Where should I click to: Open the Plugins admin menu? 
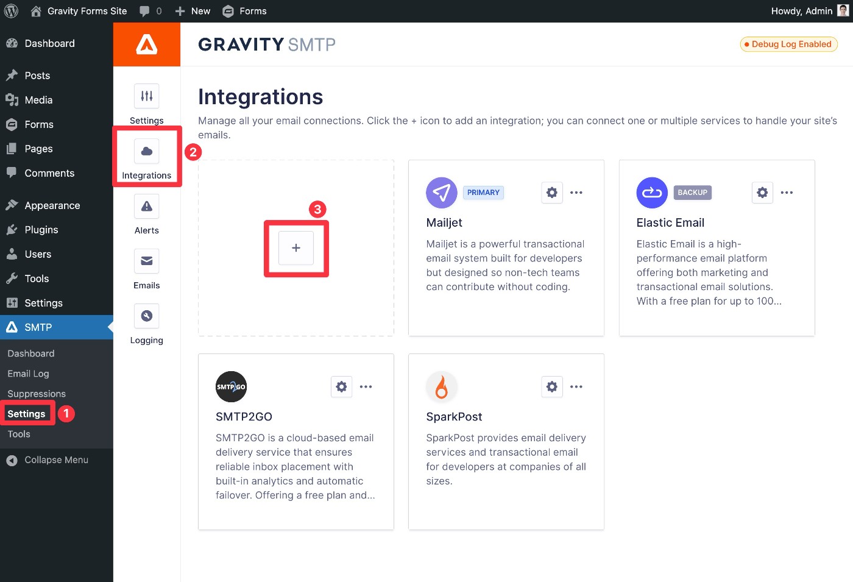click(x=41, y=230)
